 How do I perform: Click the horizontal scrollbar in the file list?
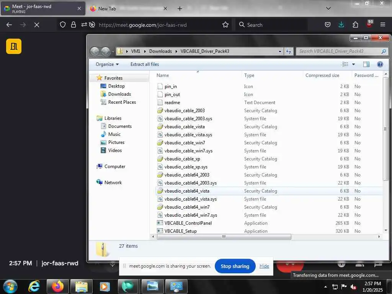pos(224,237)
